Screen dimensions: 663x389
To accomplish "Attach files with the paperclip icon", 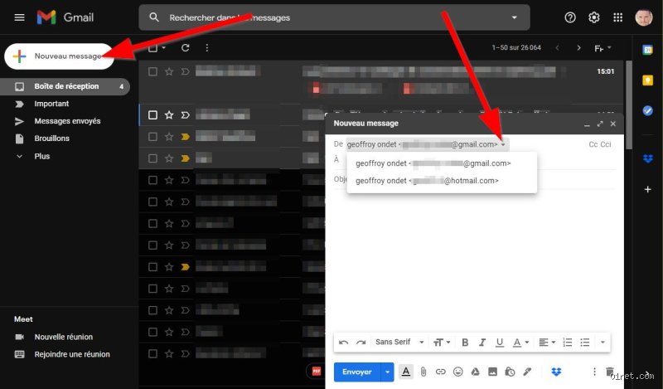I will point(423,372).
